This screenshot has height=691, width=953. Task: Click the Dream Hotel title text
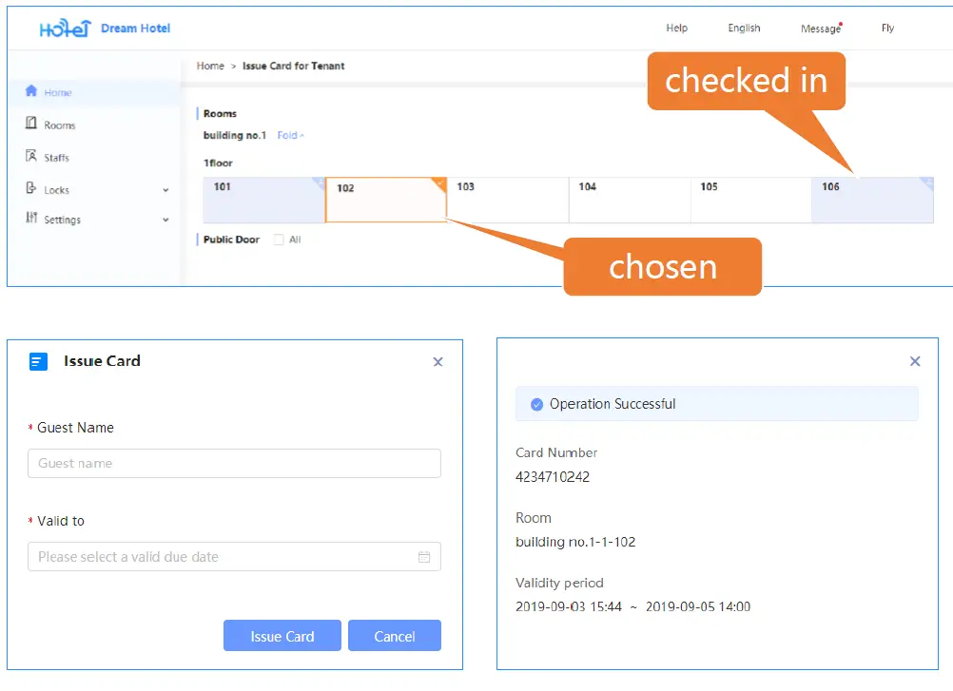click(x=136, y=28)
